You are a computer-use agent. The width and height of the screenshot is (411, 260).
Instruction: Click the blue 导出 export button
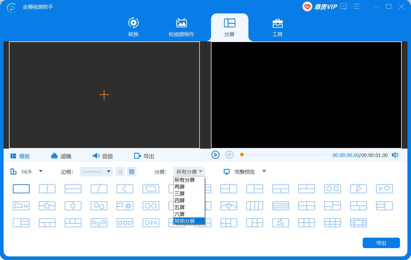pyautogui.click(x=381, y=243)
